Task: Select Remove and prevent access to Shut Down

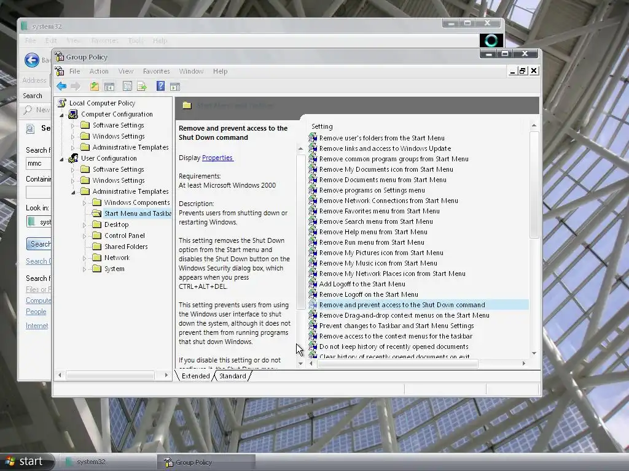Action: click(x=402, y=305)
